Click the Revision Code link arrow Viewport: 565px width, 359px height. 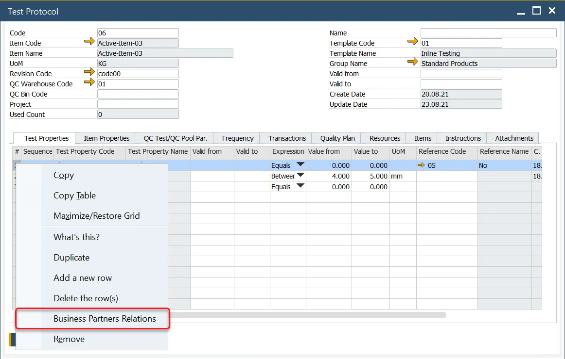click(x=89, y=73)
